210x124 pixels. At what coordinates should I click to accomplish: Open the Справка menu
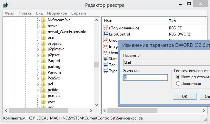point(79,13)
